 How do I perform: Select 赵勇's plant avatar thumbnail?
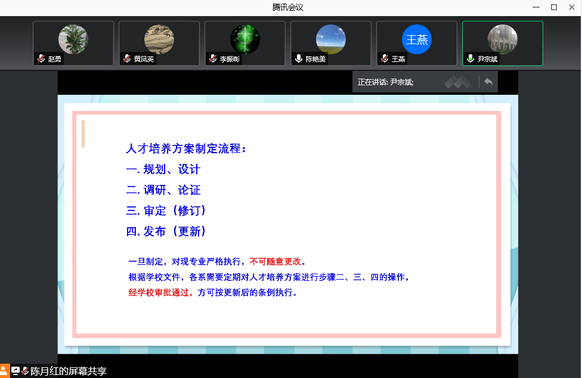coord(73,39)
